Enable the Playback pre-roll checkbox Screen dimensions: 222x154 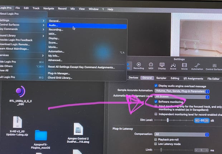(155, 139)
